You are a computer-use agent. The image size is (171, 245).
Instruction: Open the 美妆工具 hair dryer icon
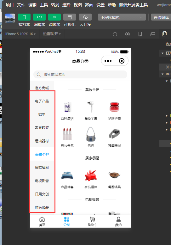pos(91,107)
